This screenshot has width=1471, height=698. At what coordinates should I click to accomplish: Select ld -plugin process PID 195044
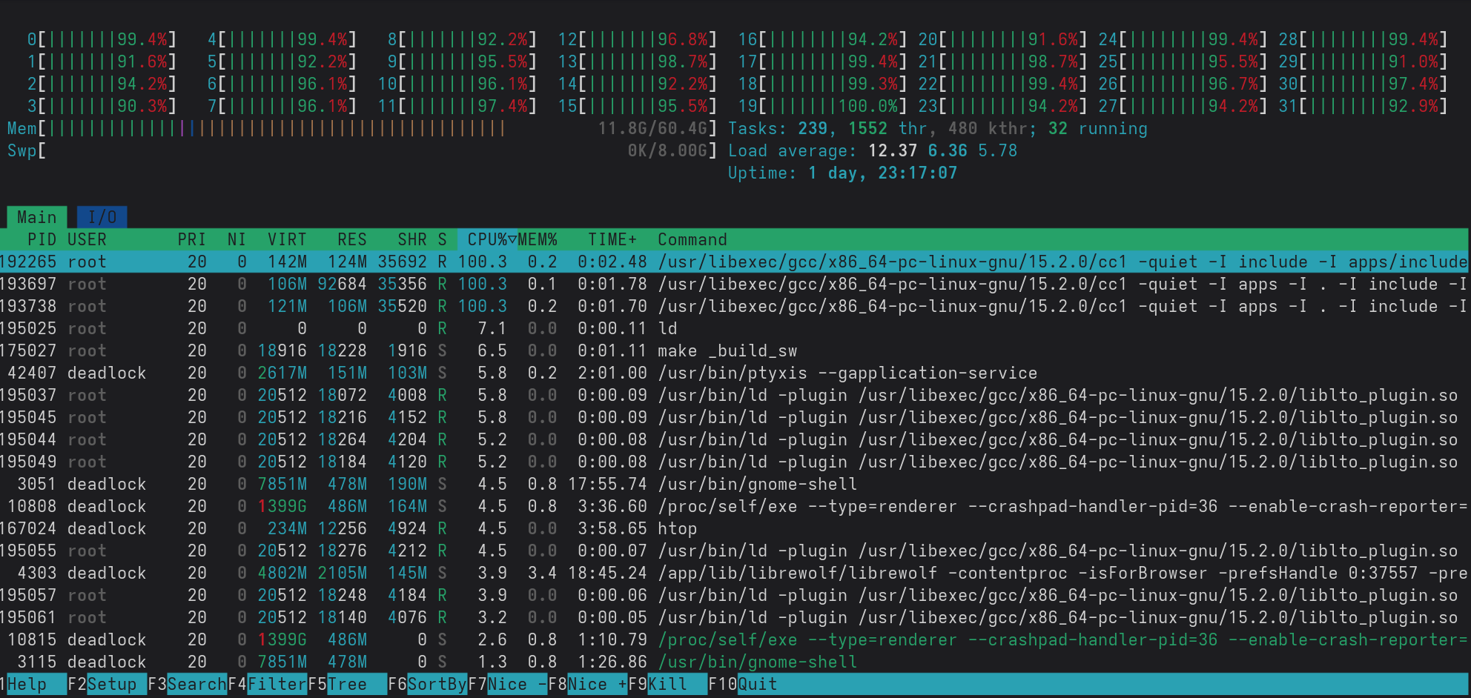[x=734, y=439]
